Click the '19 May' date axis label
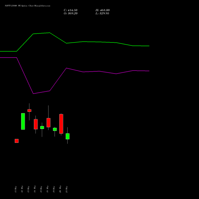Viewport: 199px width, 199px height. pyautogui.click(x=54, y=189)
